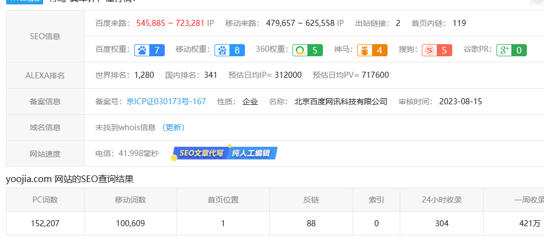Click the outbound links value 2
The height and width of the screenshot is (240, 544).
pos(398,23)
